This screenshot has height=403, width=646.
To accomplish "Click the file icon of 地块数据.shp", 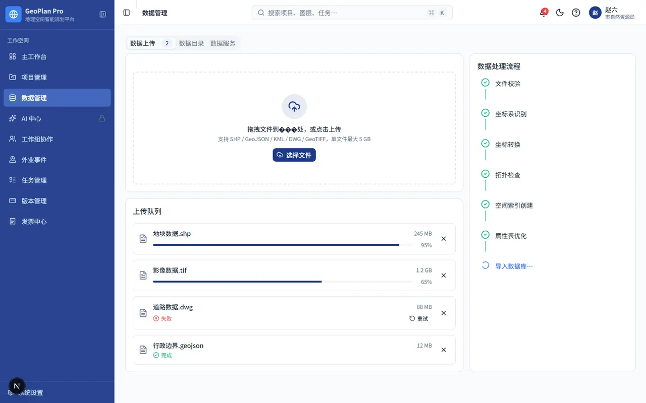I will pyautogui.click(x=143, y=239).
